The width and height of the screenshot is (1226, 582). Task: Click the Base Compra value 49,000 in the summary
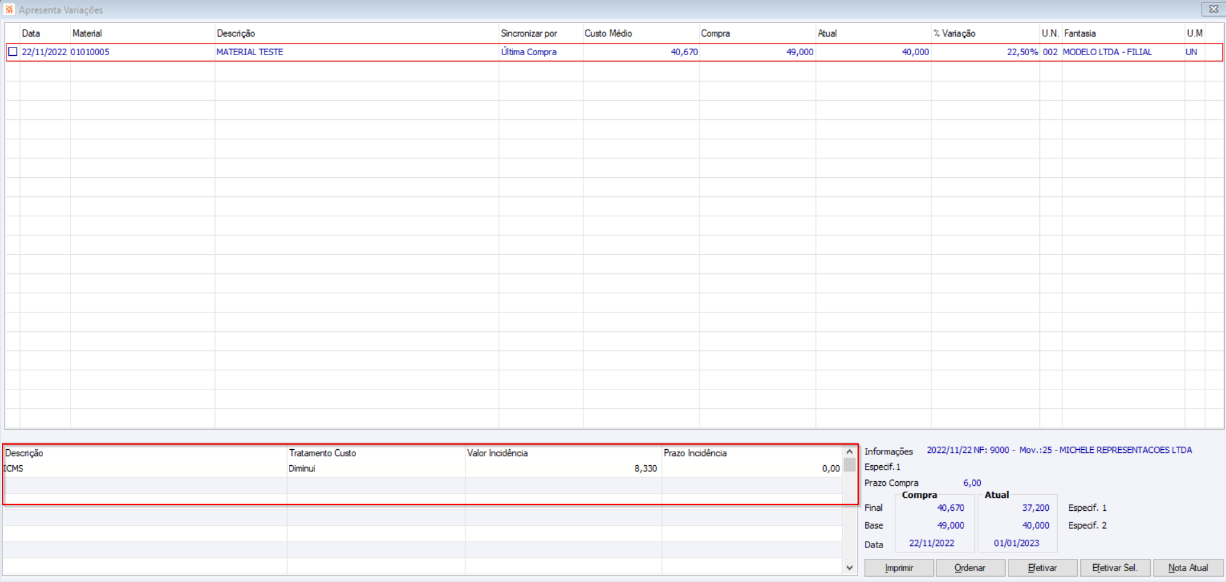tap(951, 526)
